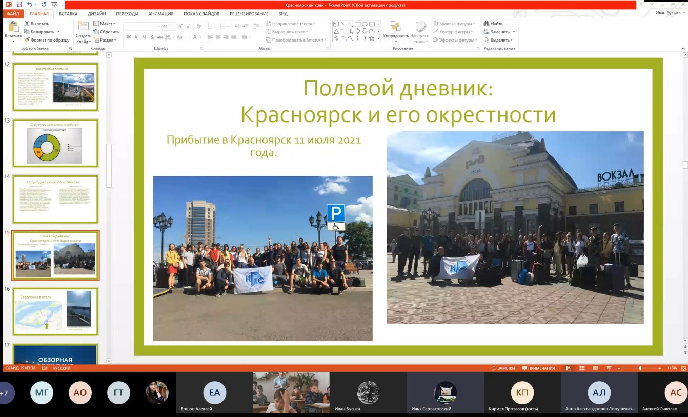Switch to the Design (Дизайн) tab

tap(96, 14)
